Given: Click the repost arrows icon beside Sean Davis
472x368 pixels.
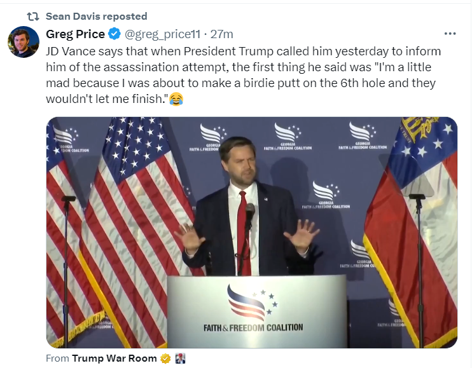Looking at the screenshot, I should [x=33, y=17].
